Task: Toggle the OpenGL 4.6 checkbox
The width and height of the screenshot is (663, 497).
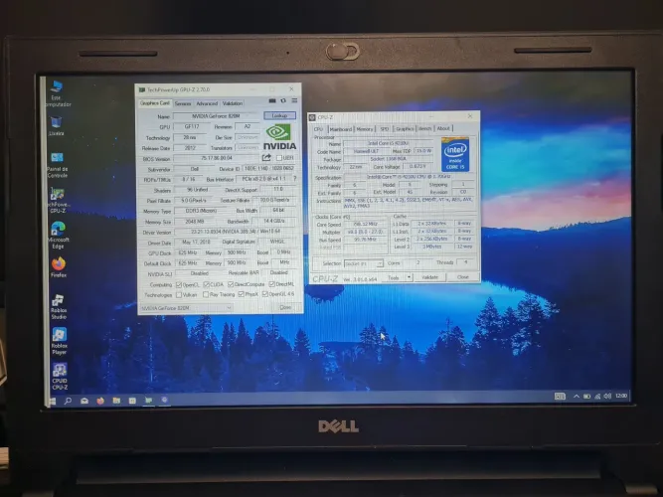Action: (x=264, y=294)
